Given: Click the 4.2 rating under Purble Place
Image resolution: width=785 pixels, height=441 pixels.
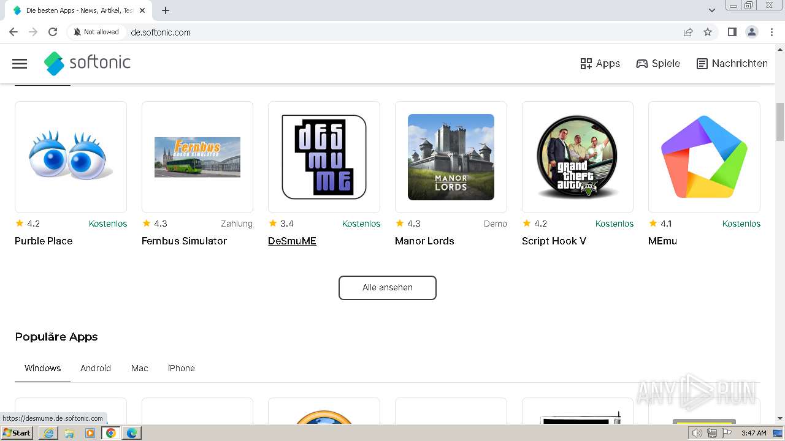Looking at the screenshot, I should (x=28, y=224).
